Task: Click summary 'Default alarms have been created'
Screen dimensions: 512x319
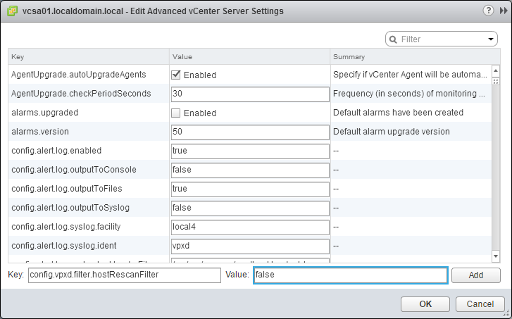Action: coord(398,113)
